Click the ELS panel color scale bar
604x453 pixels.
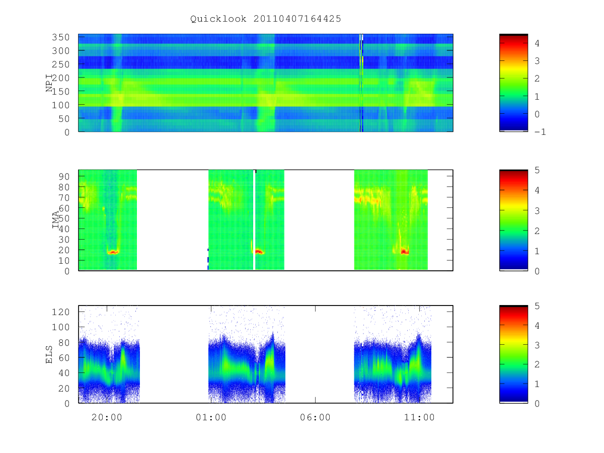[x=513, y=354]
